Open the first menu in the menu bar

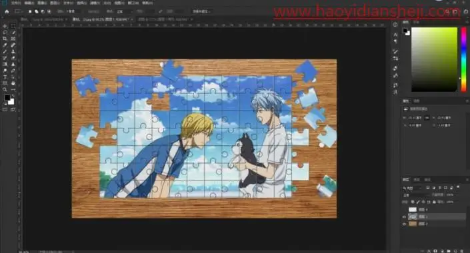(16, 3)
